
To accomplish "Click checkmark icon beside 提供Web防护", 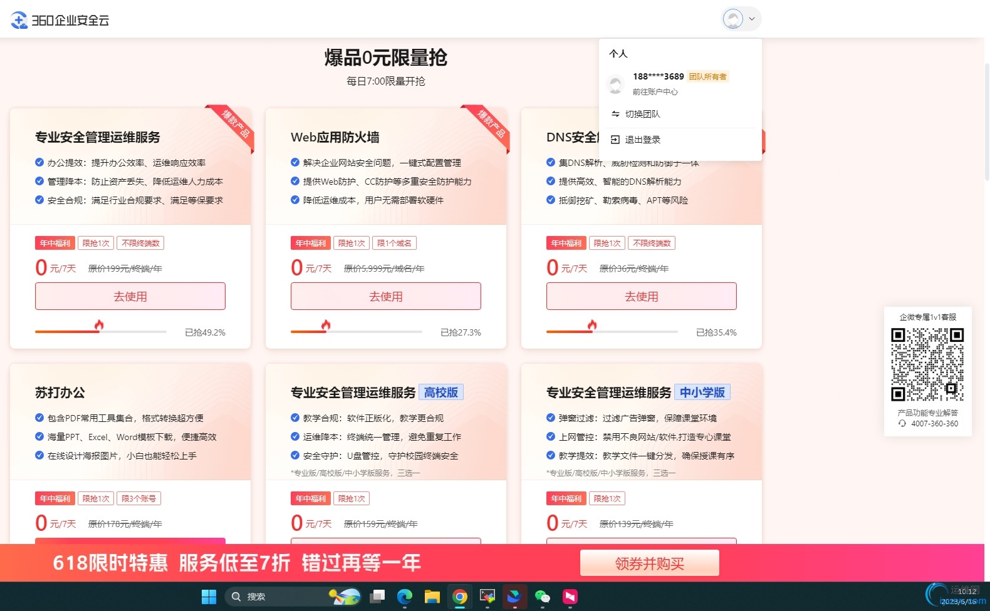I will tap(295, 181).
